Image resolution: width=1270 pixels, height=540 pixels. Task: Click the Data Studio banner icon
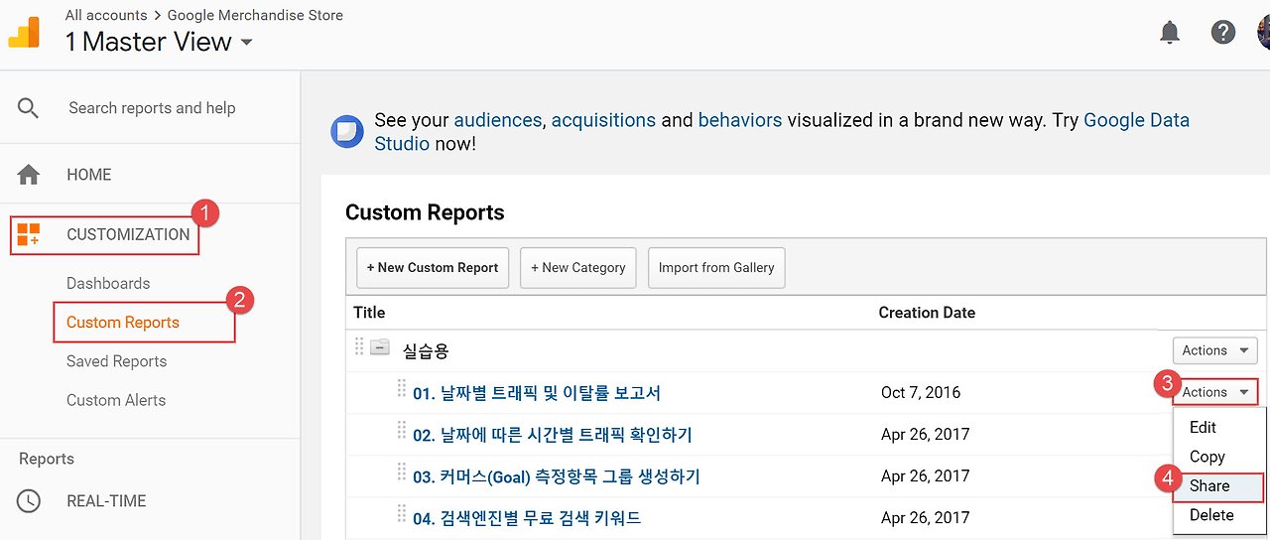[346, 131]
